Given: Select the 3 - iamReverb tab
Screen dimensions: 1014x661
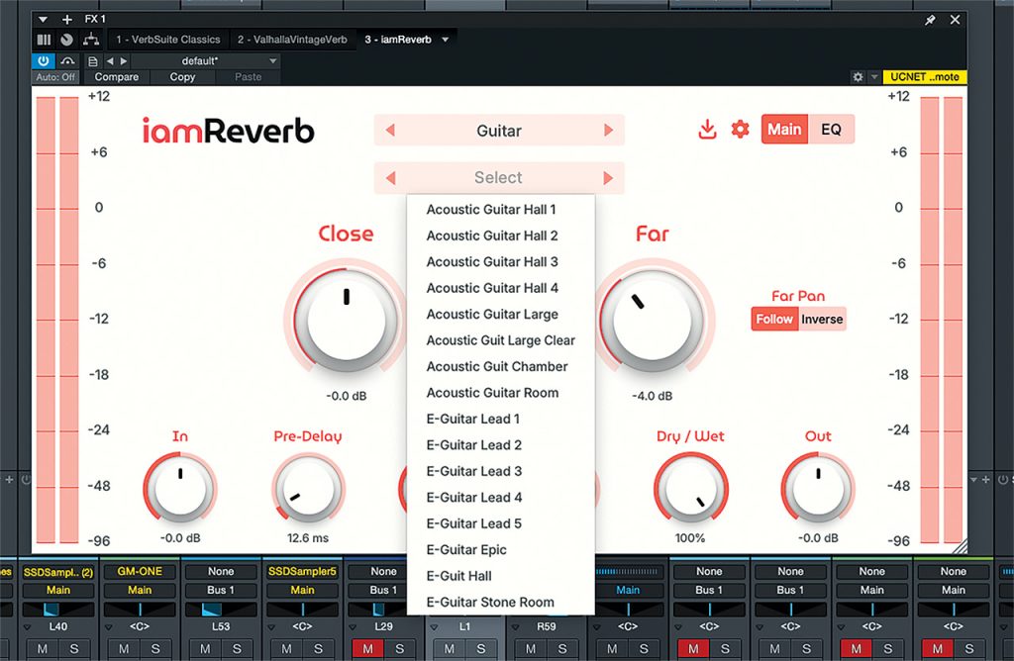Looking at the screenshot, I should pos(398,40).
